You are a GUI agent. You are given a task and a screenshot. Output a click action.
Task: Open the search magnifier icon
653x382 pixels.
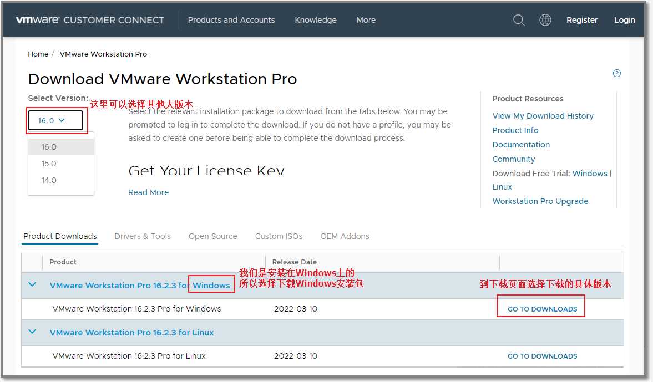(519, 20)
